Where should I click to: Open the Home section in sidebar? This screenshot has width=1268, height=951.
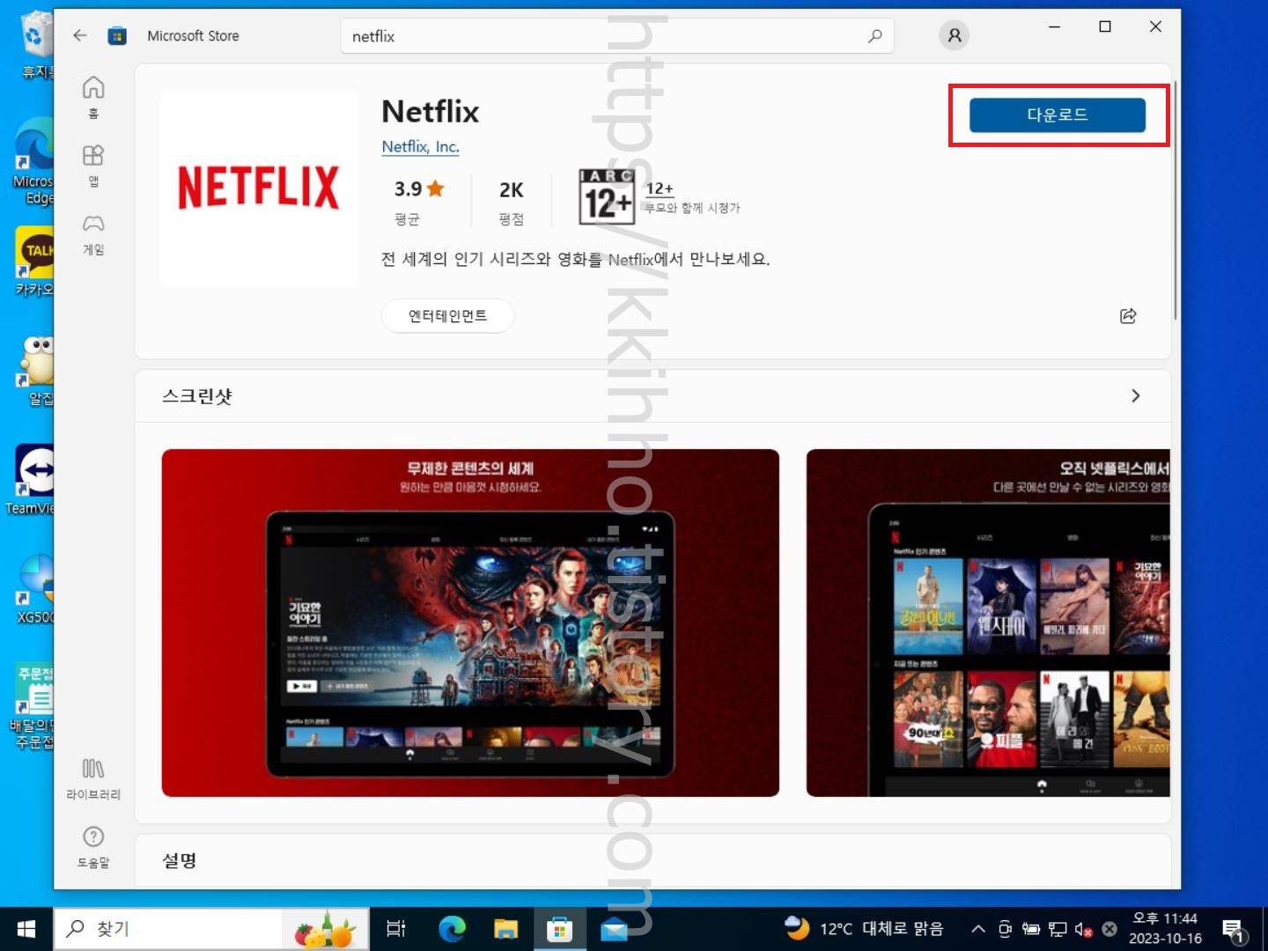93,97
